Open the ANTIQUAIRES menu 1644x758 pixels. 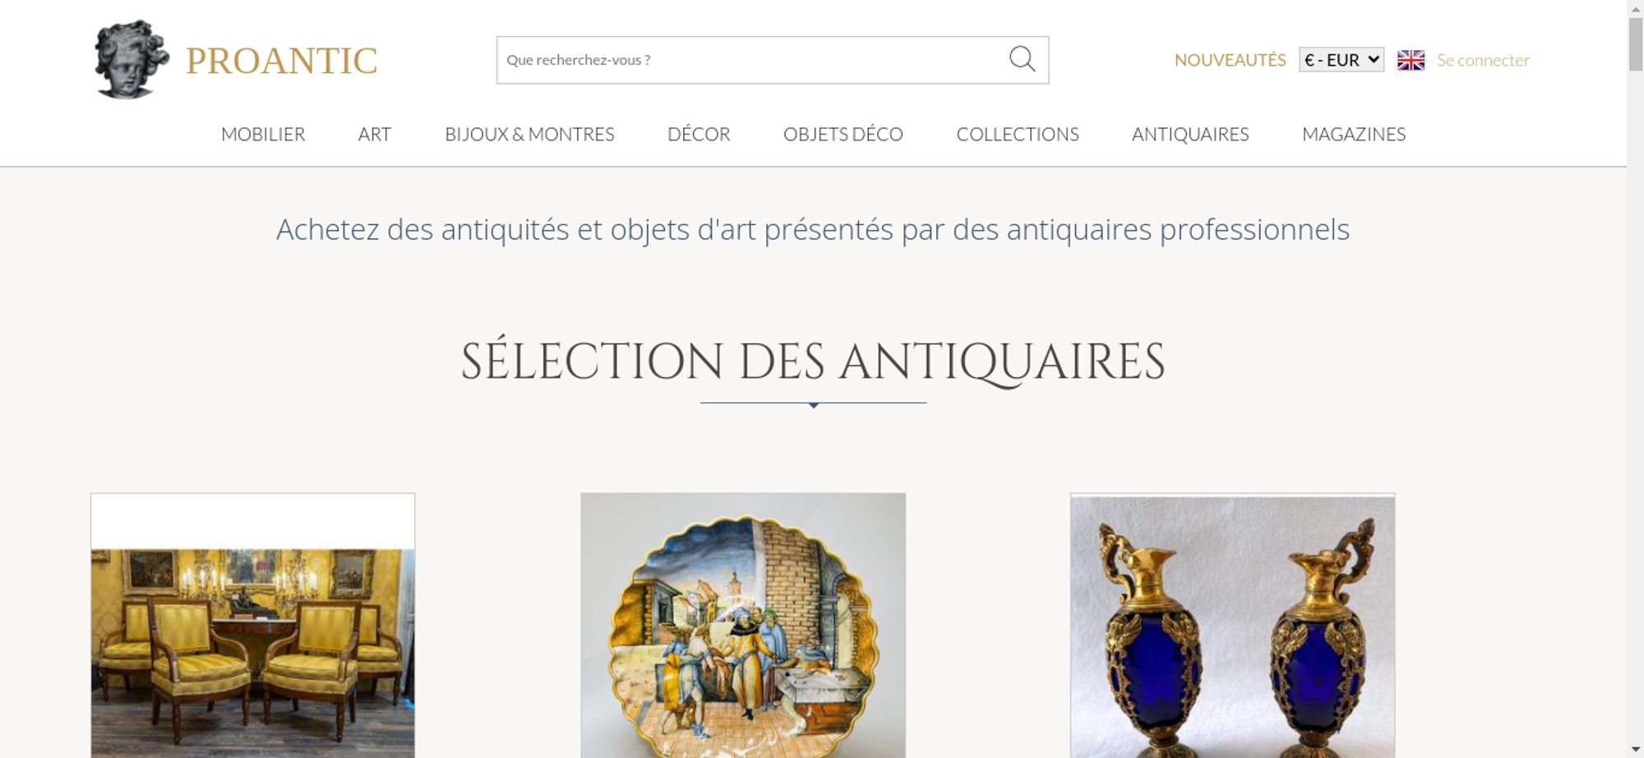(x=1190, y=134)
